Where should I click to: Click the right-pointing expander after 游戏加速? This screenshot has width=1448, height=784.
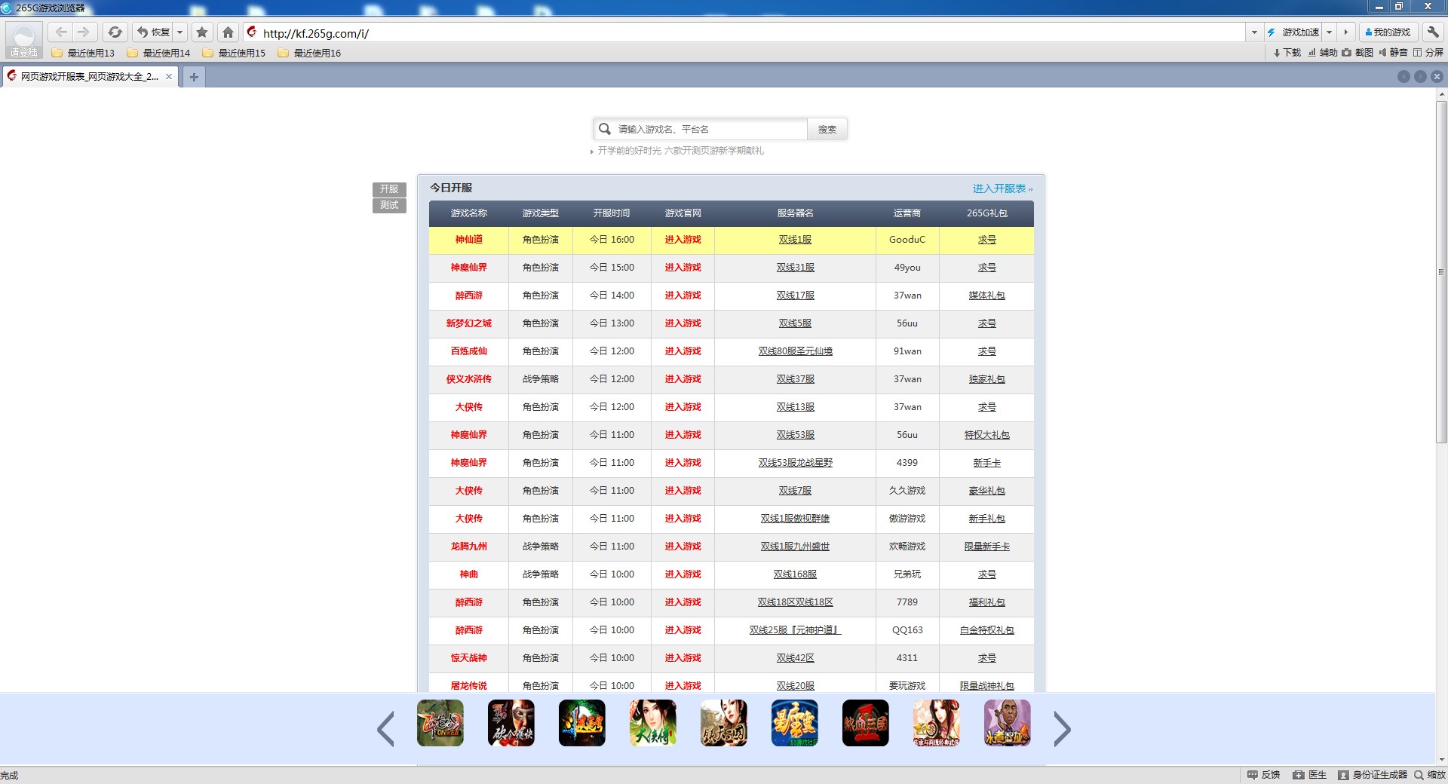pos(1345,32)
